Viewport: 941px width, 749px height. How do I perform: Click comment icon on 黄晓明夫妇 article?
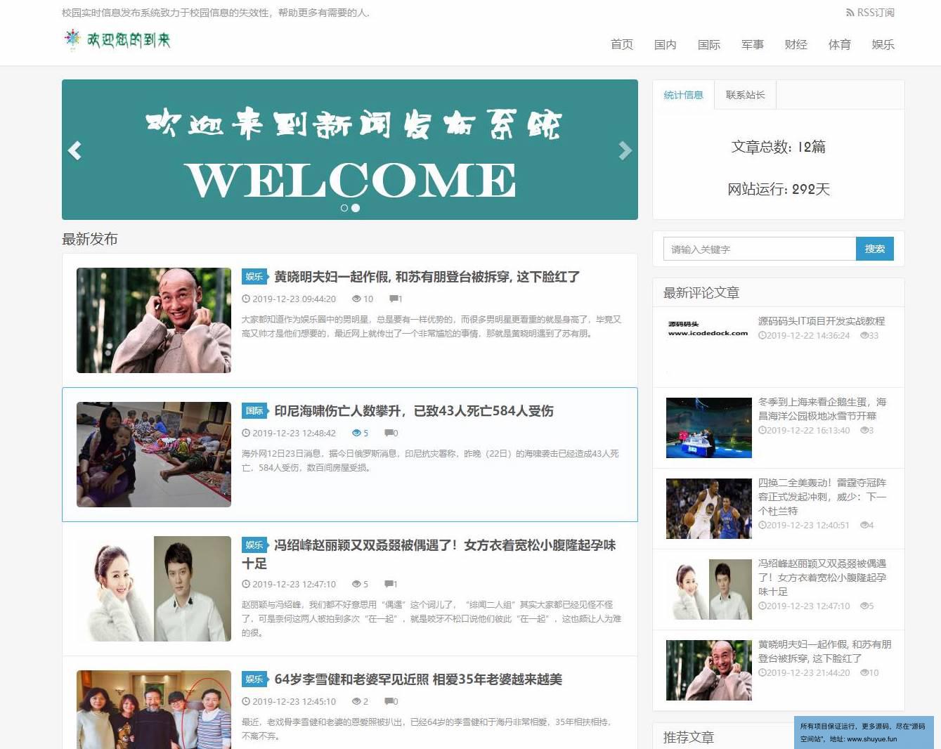(394, 299)
